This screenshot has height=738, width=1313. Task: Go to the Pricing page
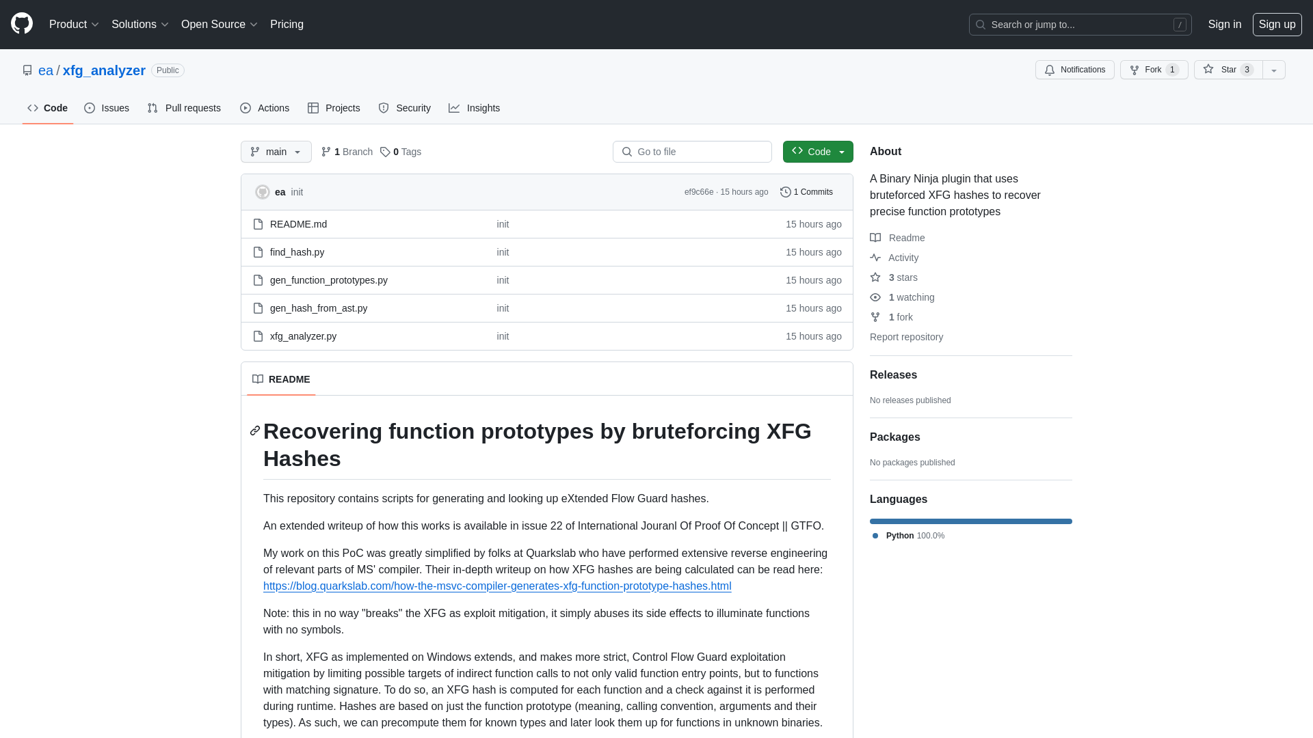pyautogui.click(x=287, y=25)
